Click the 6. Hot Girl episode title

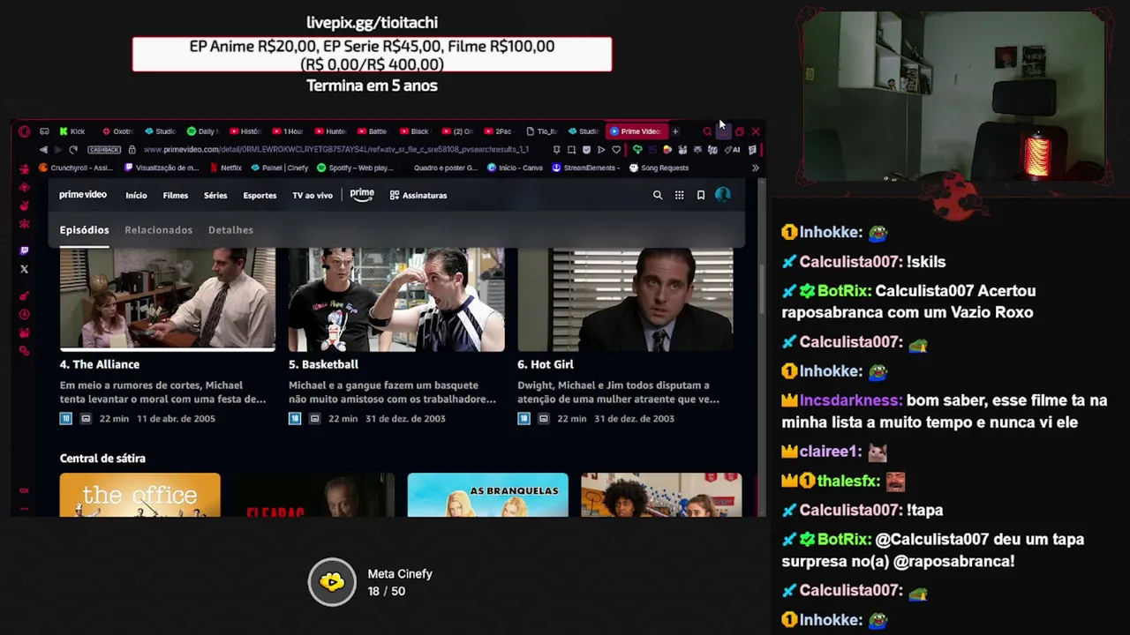tap(546, 364)
